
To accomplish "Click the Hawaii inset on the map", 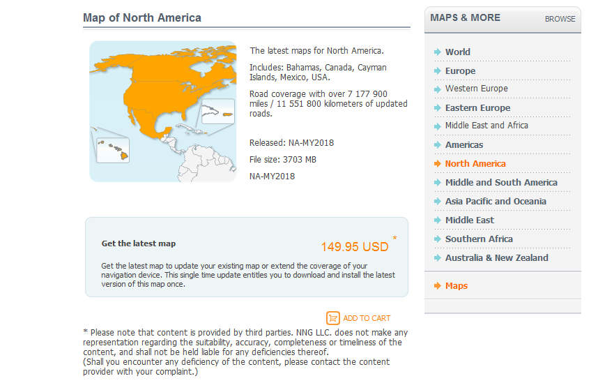I will click(x=113, y=147).
